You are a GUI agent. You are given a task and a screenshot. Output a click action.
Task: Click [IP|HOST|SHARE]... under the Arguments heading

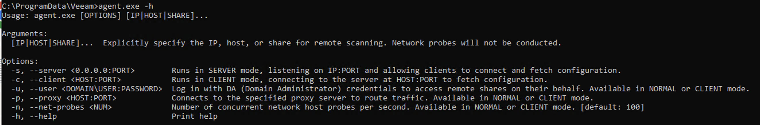pos(52,43)
